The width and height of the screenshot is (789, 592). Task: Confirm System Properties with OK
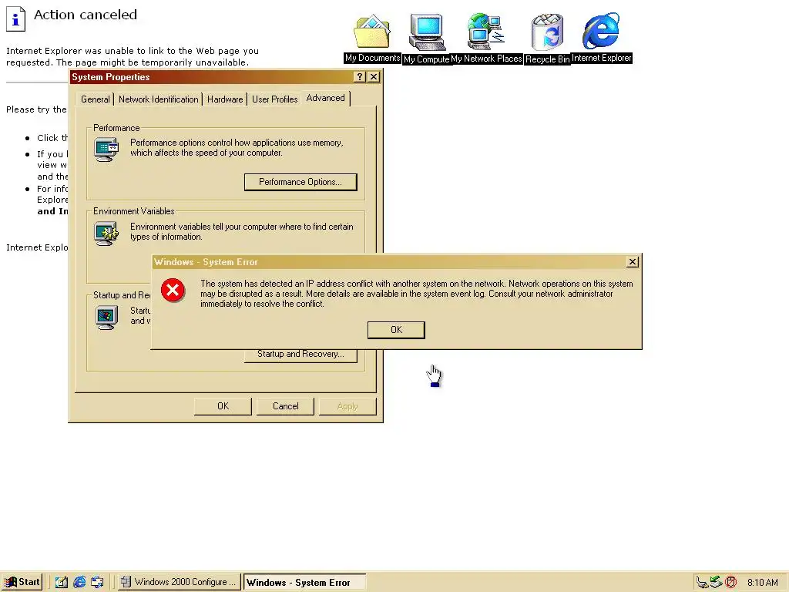coord(223,406)
